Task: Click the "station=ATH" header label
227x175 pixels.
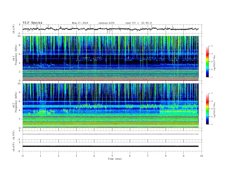Action: (x=106, y=23)
